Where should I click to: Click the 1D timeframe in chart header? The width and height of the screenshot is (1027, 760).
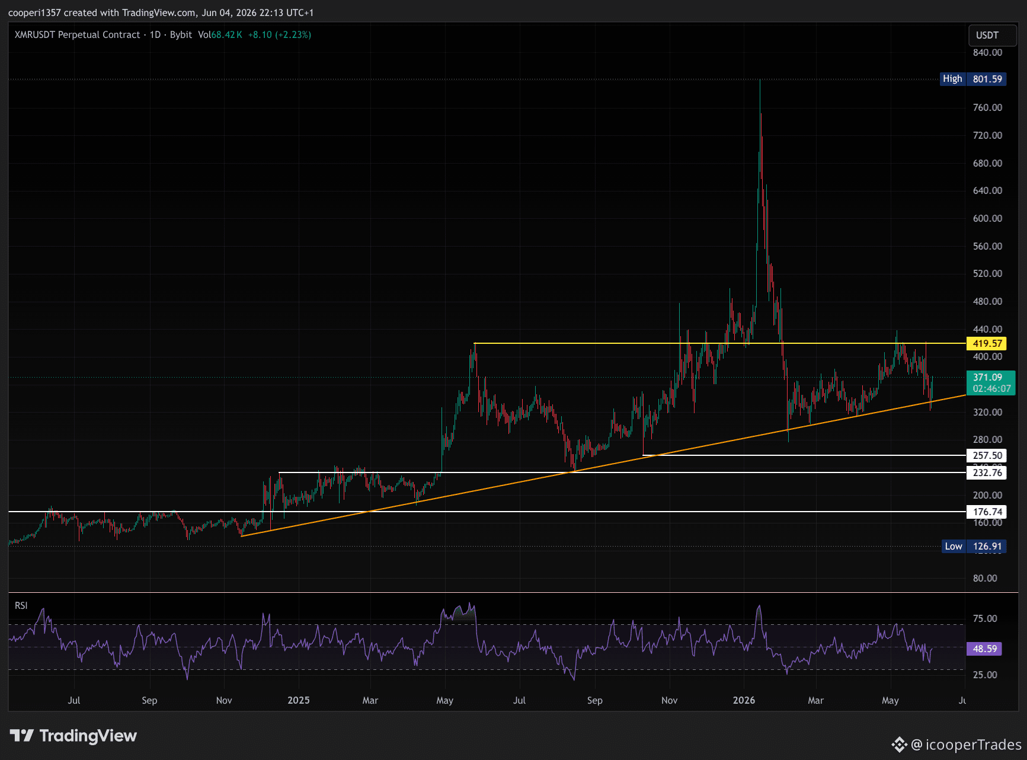(x=155, y=34)
